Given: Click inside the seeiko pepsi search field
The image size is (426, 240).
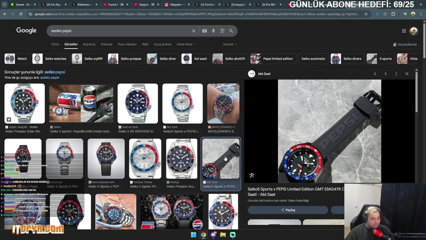Looking at the screenshot, I should coord(120,31).
